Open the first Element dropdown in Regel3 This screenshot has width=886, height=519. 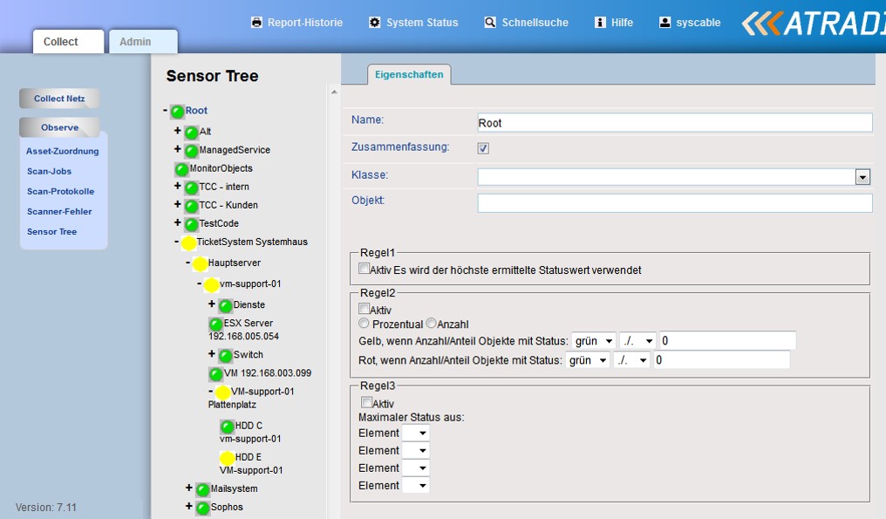(416, 433)
